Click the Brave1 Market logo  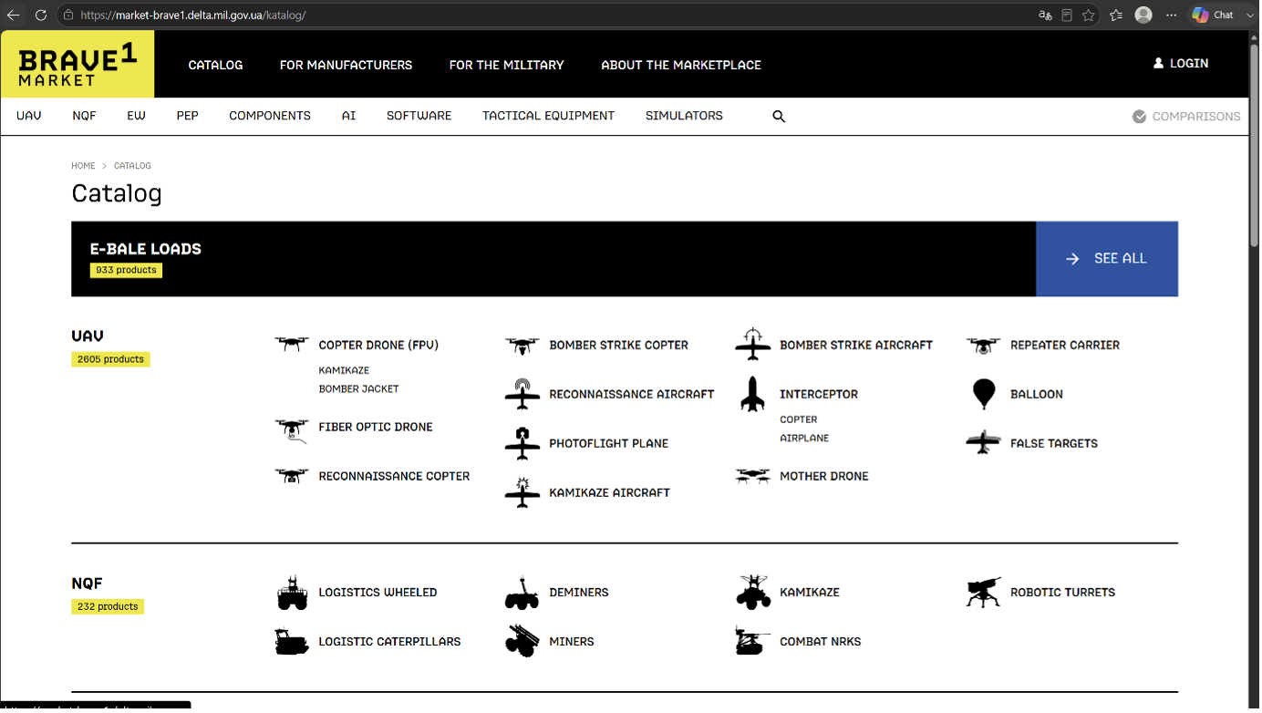(x=78, y=65)
